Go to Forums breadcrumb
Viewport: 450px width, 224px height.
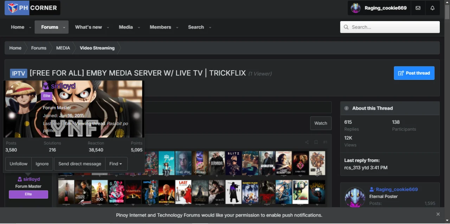click(39, 48)
